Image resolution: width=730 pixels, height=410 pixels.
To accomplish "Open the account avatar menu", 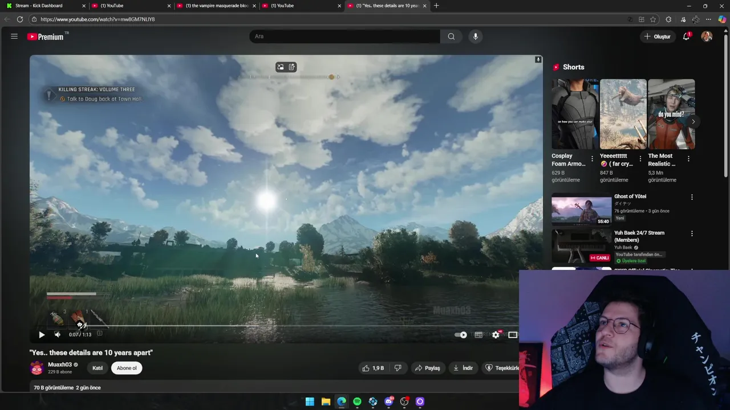I will [707, 36].
